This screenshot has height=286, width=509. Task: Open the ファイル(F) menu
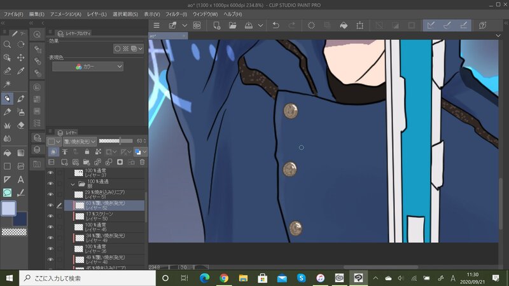13,14
